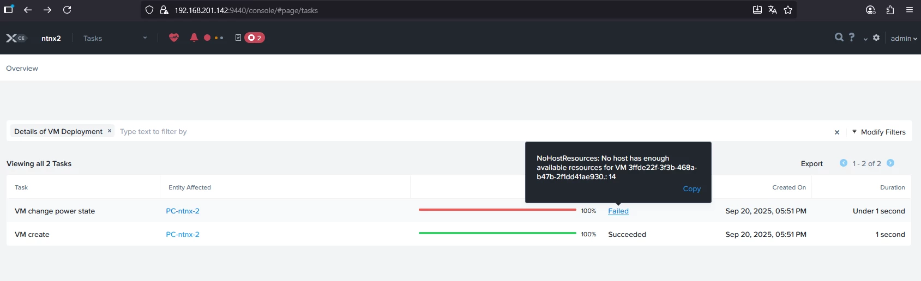921x281 pixels.
Task: Click the NoHostResources error message text
Action: (x=617, y=167)
